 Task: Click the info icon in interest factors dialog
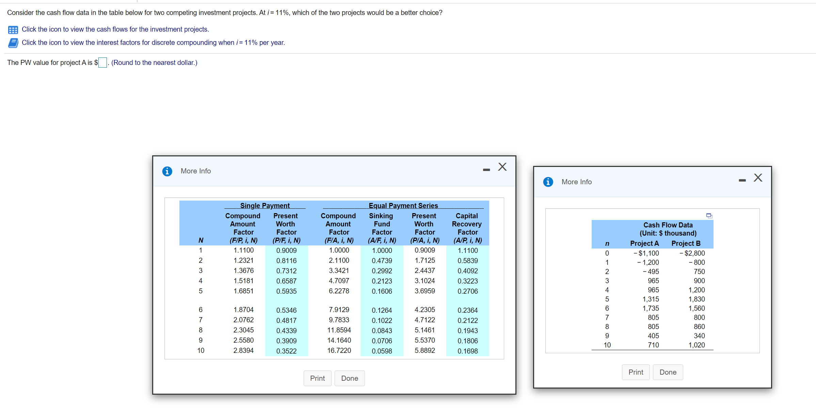pyautogui.click(x=167, y=171)
